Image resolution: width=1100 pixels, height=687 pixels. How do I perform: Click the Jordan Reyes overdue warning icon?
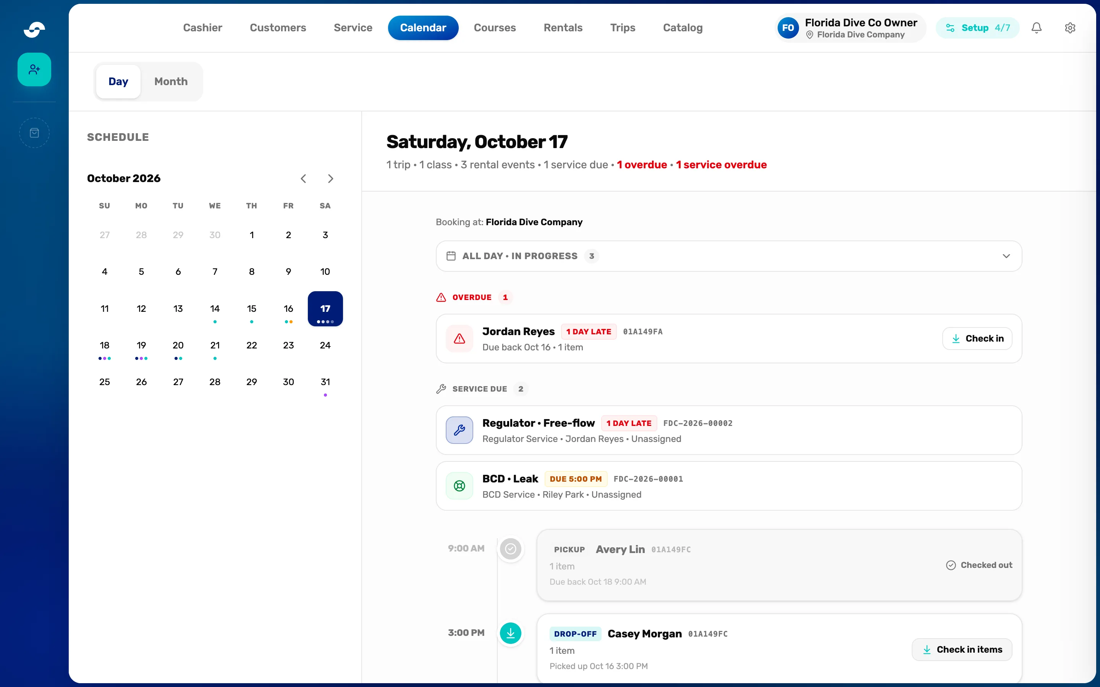pos(459,339)
